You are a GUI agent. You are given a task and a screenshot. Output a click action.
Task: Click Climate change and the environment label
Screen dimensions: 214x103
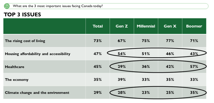[37, 93]
